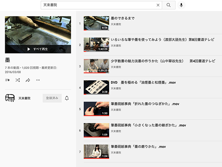Screen dimensions: 222x167
Task: Open the 天来書院 channel name link in sidebar
Action: click(x=24, y=98)
